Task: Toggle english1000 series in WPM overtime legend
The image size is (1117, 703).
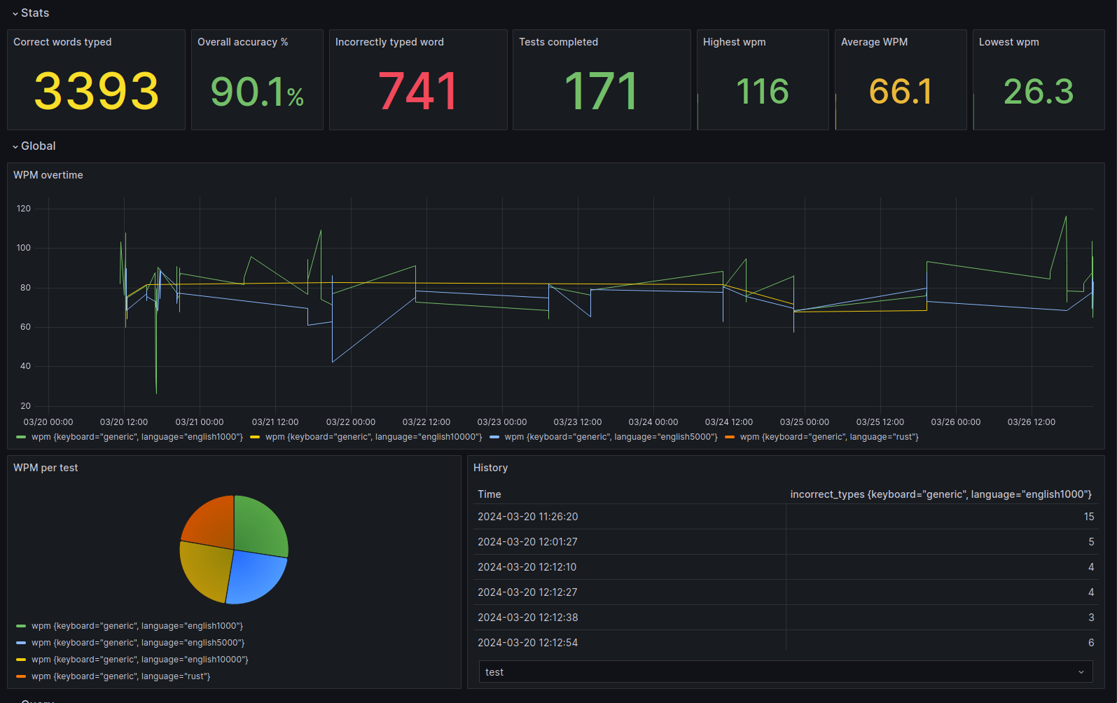Action: (137, 437)
